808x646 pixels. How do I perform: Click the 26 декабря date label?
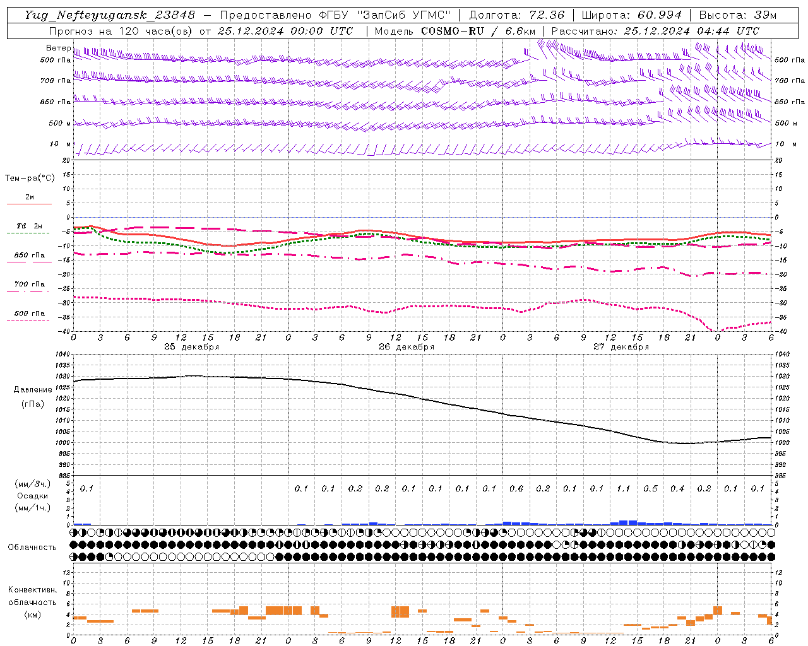click(407, 346)
